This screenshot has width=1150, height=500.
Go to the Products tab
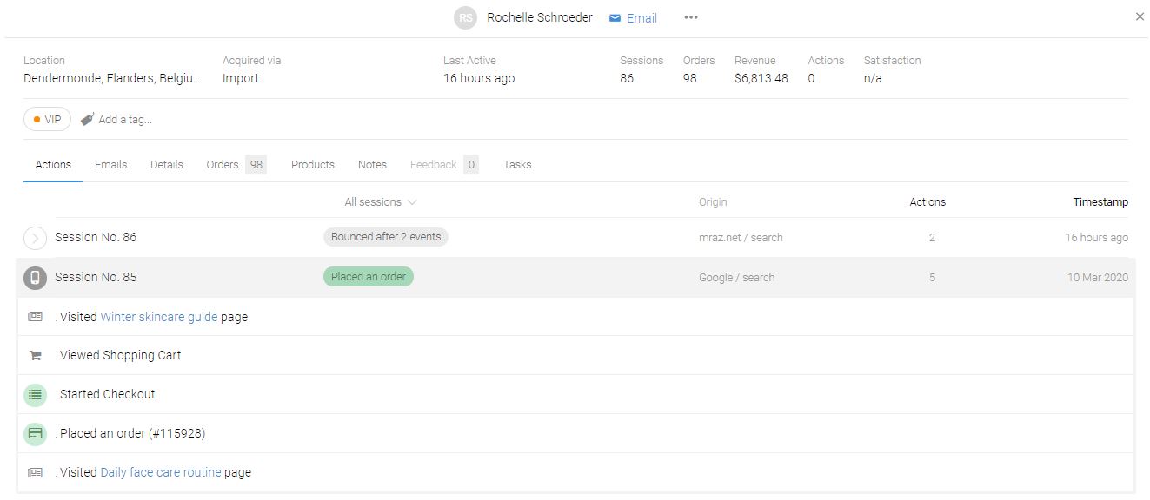(313, 164)
